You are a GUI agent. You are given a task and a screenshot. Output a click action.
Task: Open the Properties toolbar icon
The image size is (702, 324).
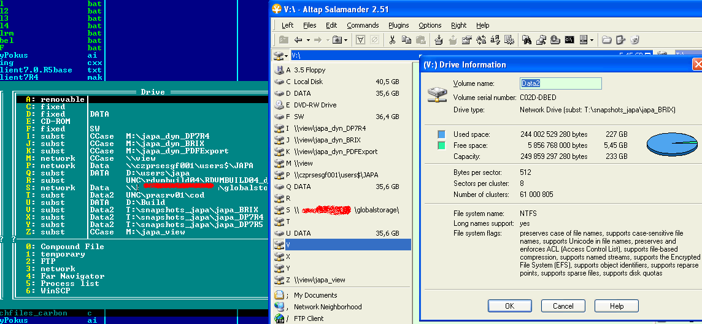[x=467, y=40]
